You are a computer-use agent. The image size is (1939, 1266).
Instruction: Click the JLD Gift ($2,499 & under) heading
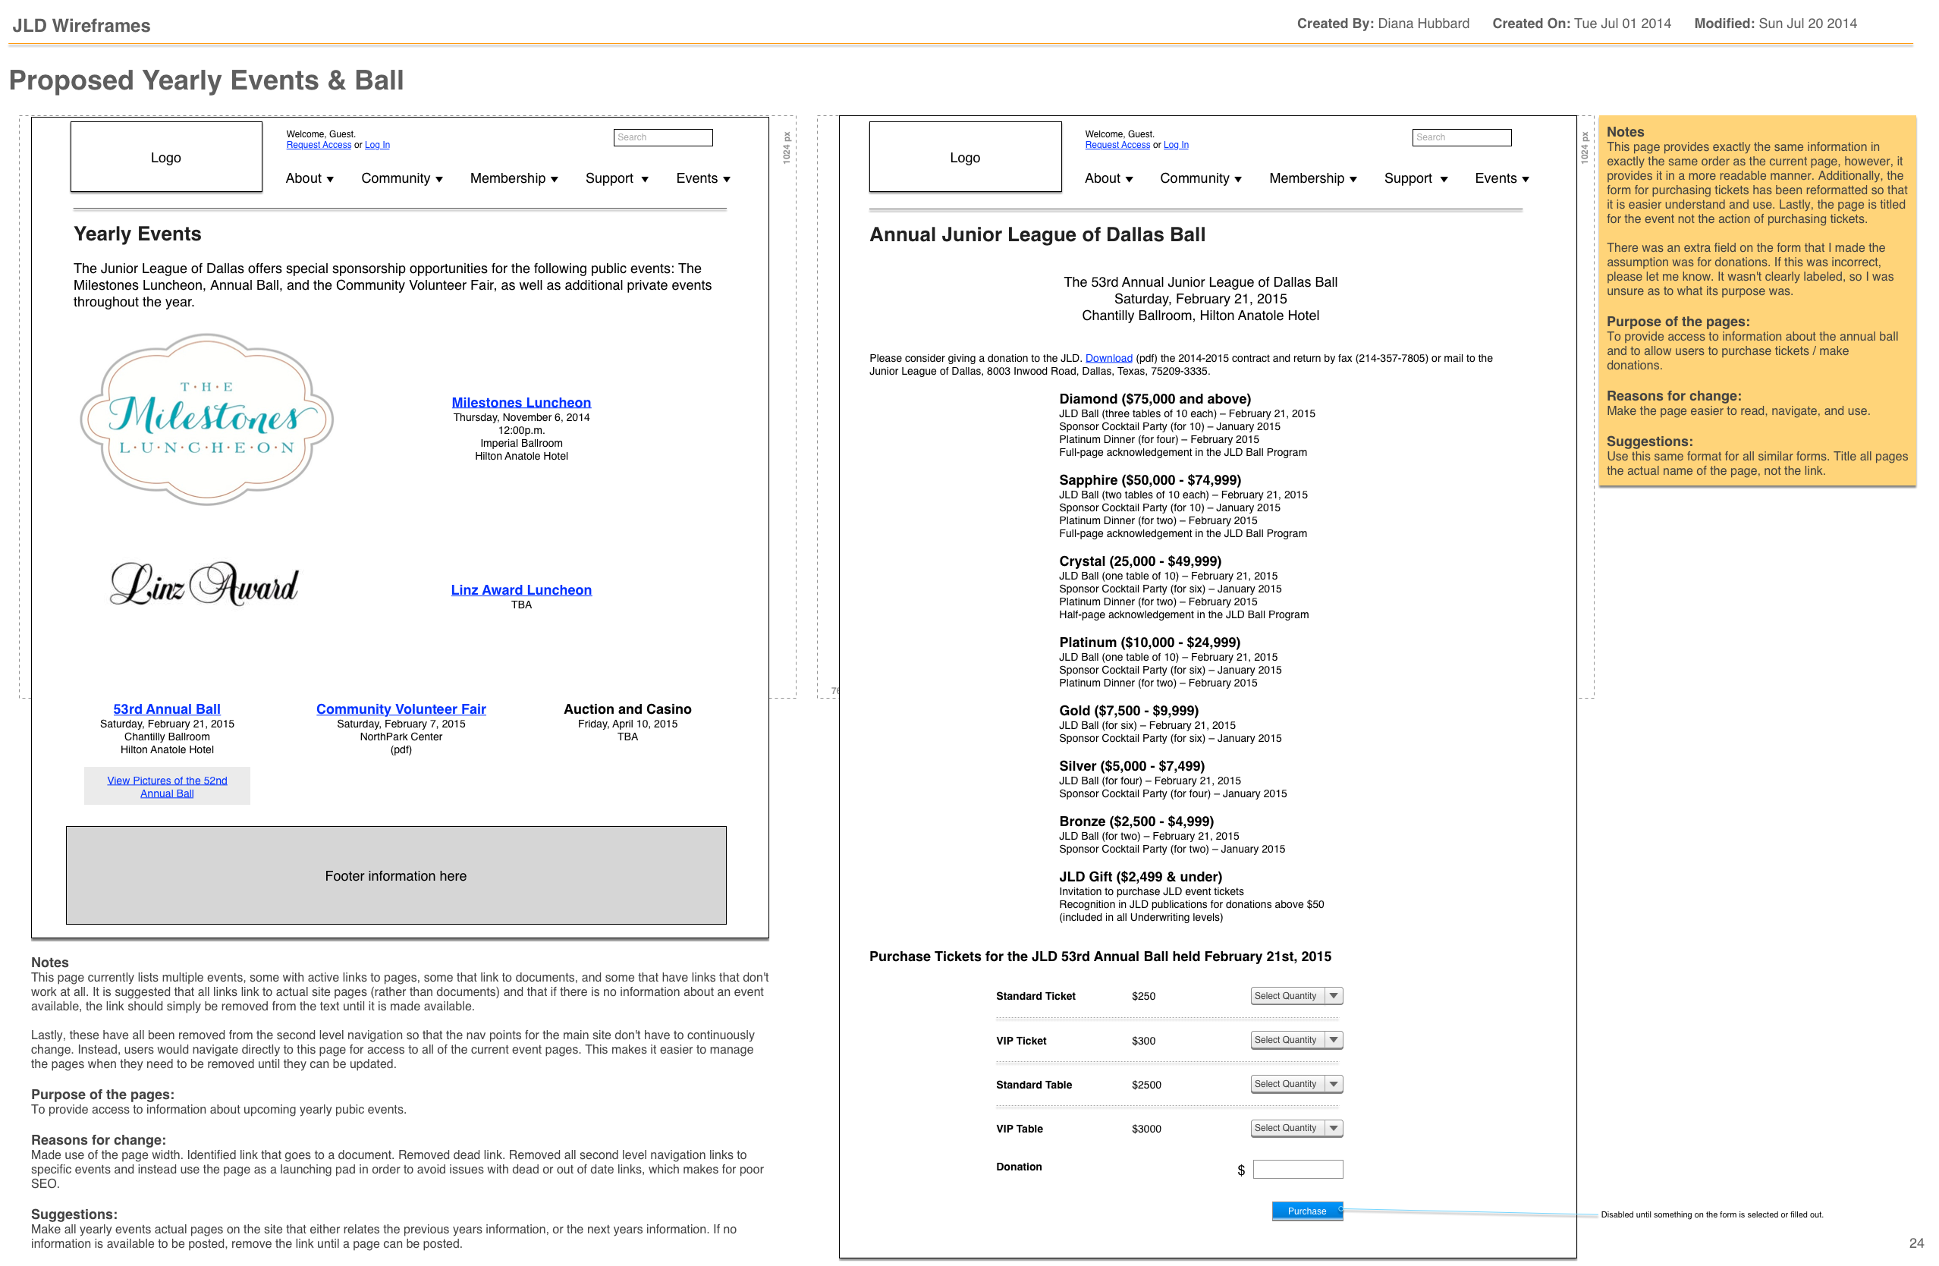(x=1141, y=878)
